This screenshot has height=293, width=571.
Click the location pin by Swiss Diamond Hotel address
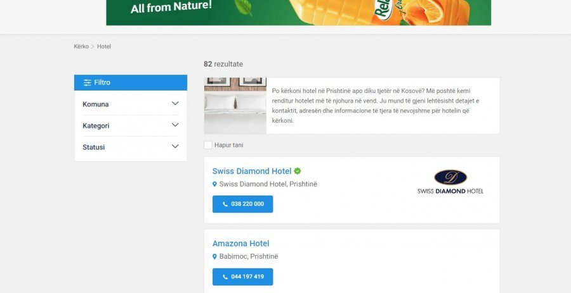(x=214, y=184)
